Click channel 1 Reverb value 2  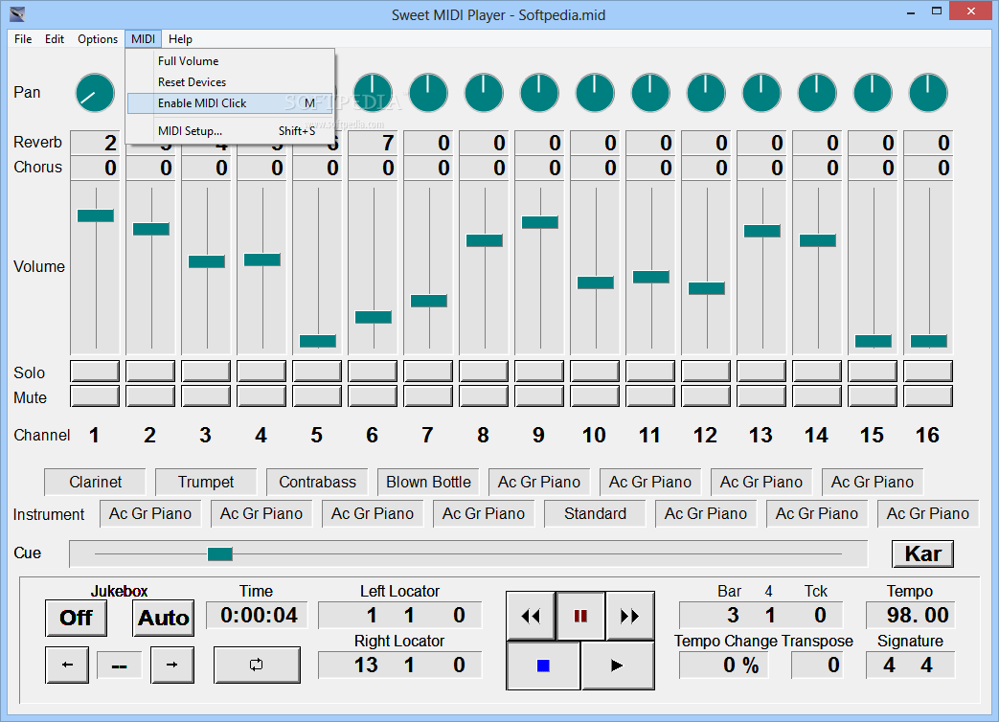click(x=95, y=143)
